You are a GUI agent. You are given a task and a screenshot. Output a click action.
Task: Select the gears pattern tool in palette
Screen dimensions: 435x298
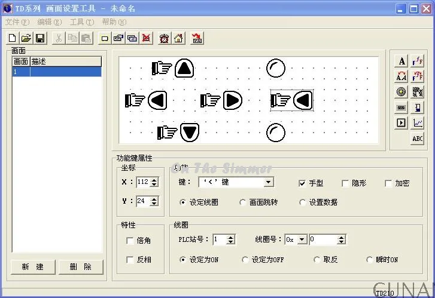(x=417, y=91)
